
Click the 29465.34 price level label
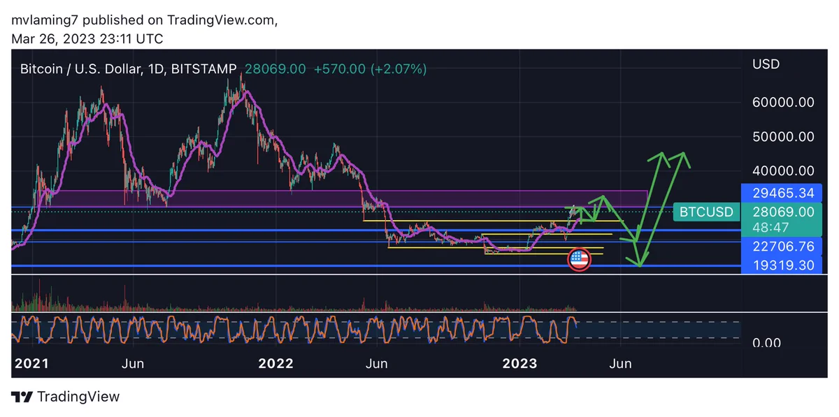(x=783, y=193)
